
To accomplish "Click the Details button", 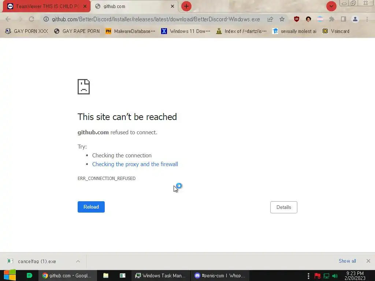I will 284,207.
